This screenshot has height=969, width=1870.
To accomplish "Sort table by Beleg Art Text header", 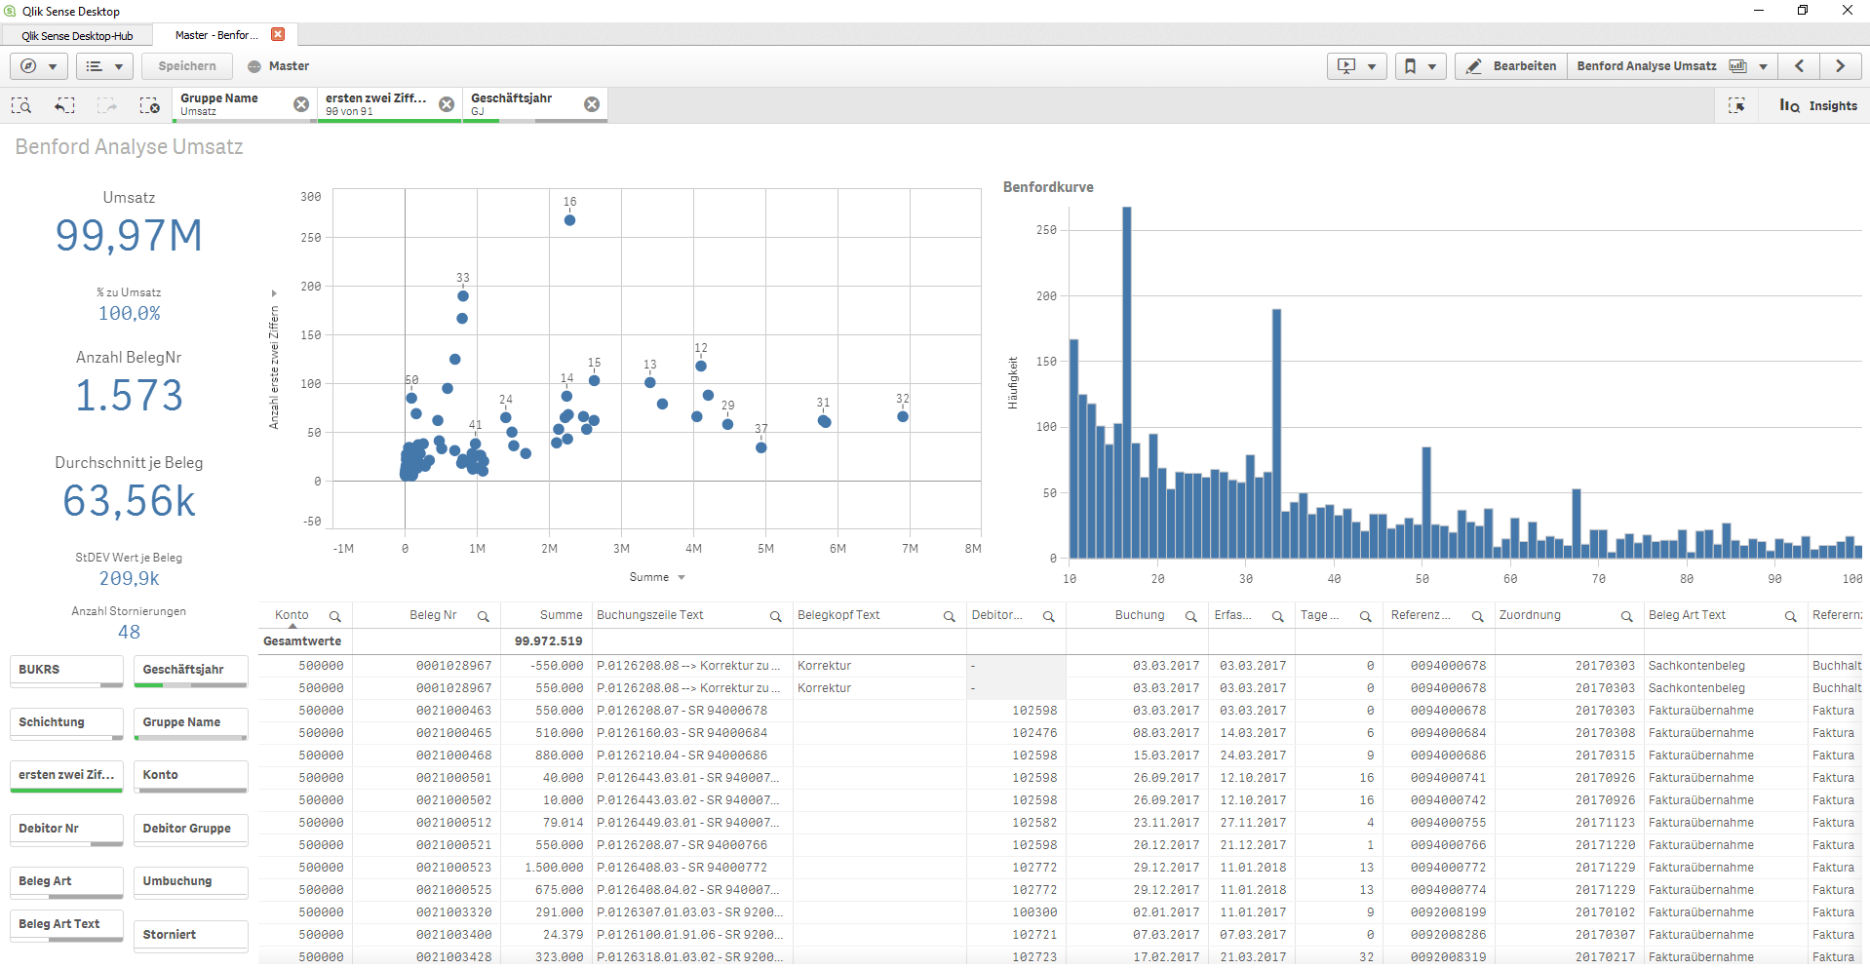I will click(1687, 615).
